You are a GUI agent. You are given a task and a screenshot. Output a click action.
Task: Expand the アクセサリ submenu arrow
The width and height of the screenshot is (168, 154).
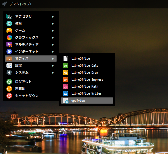53,17
